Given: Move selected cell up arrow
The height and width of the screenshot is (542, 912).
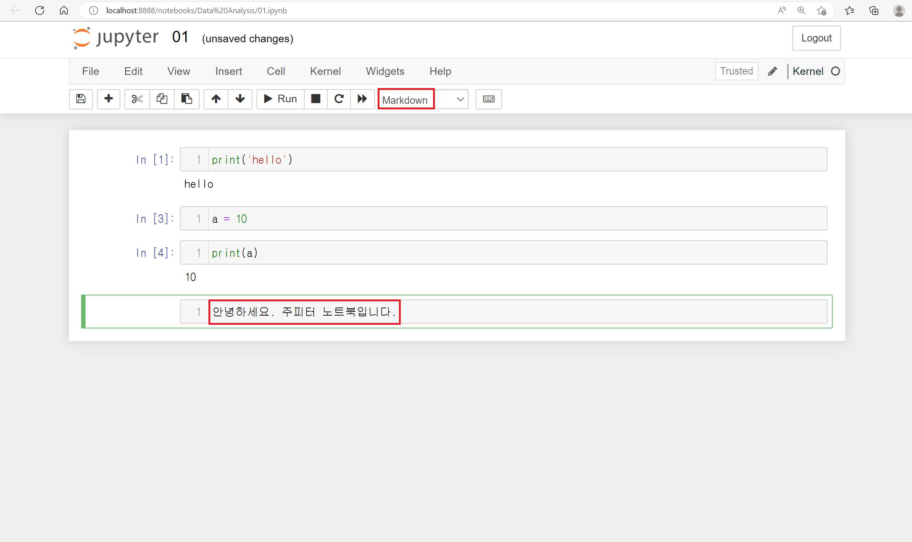Looking at the screenshot, I should (x=216, y=99).
